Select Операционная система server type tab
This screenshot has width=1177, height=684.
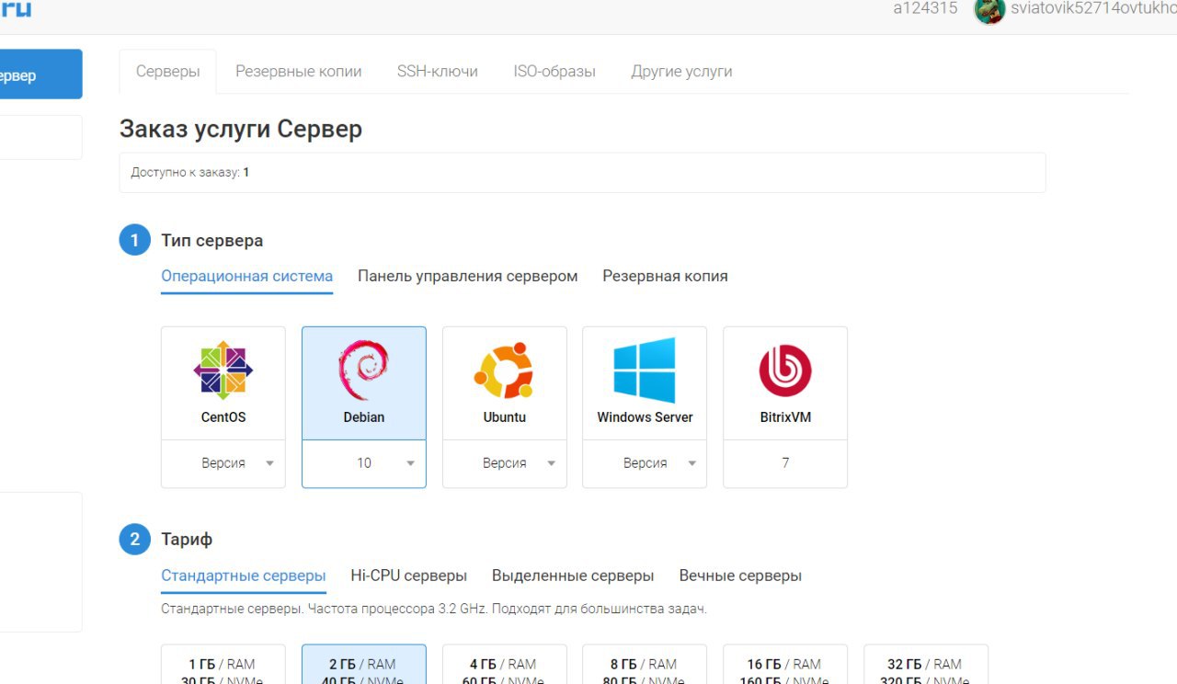click(x=246, y=276)
